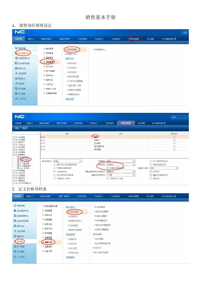This screenshot has height=285, width=201.
Task: Click the 资产管理 icon in third screenshot sidebar
Action: (15, 246)
